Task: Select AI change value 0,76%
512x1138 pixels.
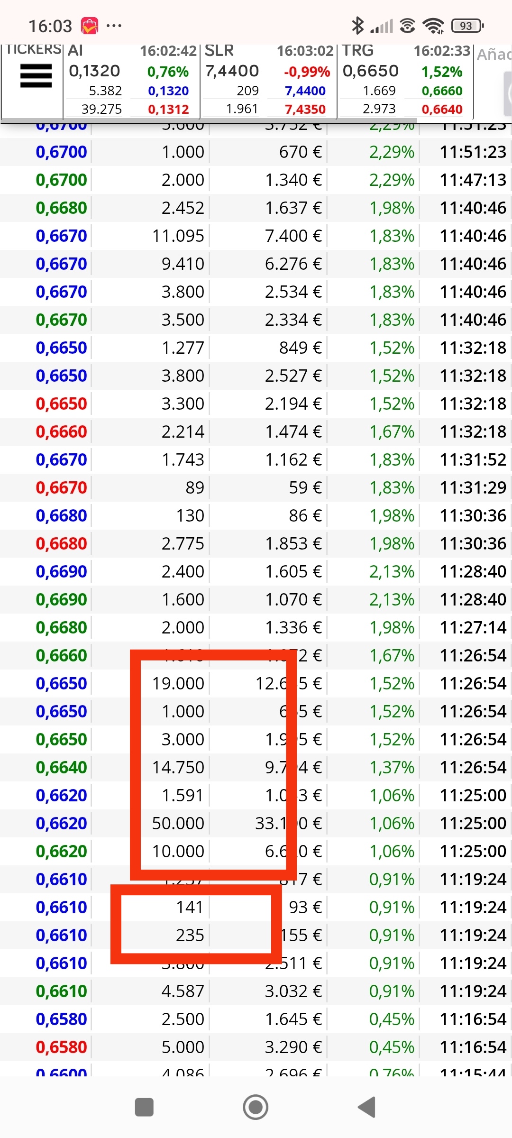Action: coord(168,72)
